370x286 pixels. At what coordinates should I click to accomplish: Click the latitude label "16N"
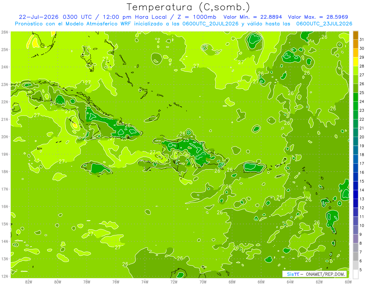[5, 206]
